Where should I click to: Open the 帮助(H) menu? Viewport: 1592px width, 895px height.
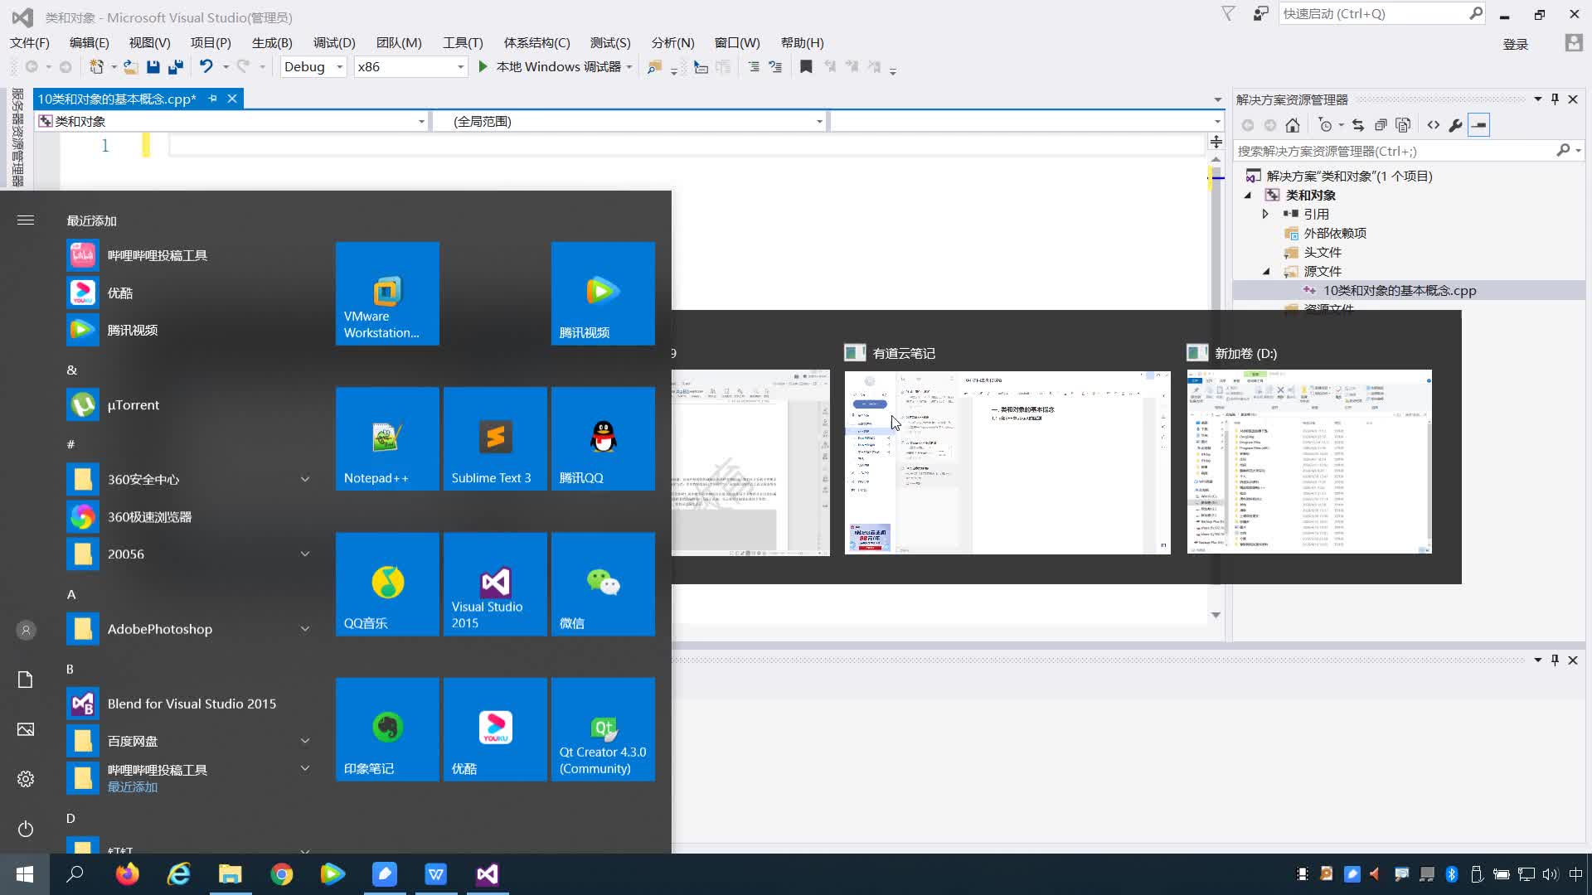pyautogui.click(x=802, y=43)
